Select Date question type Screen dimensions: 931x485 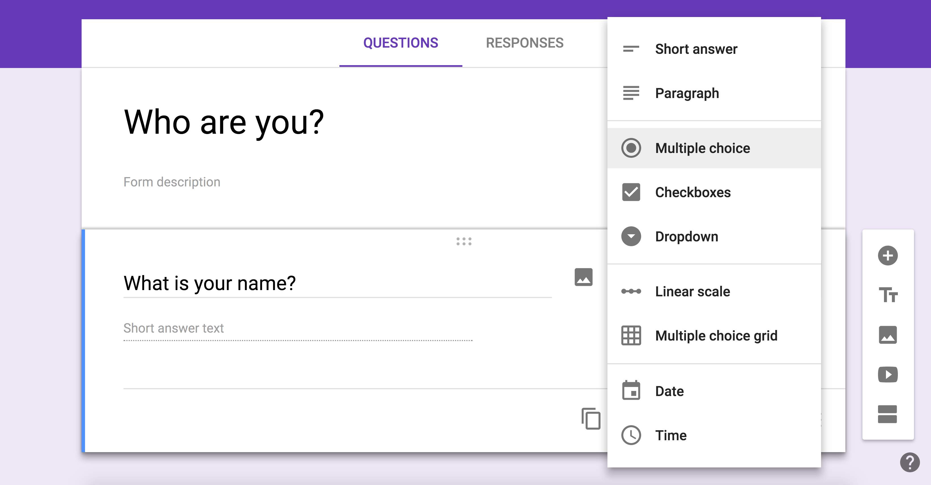tap(669, 391)
